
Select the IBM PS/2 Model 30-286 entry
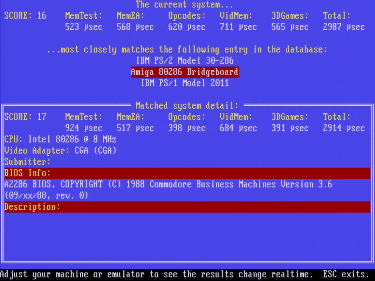tap(185, 61)
